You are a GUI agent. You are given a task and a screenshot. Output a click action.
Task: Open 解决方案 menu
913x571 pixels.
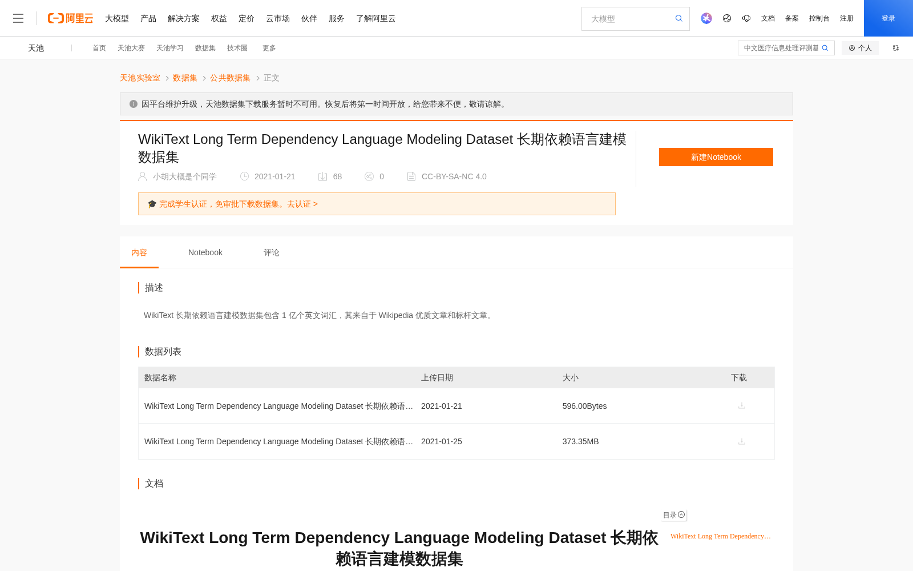click(184, 18)
